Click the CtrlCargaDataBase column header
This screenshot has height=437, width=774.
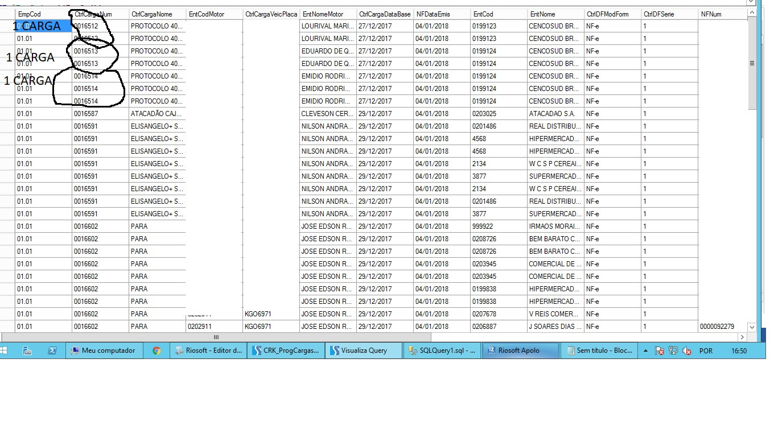click(x=385, y=14)
